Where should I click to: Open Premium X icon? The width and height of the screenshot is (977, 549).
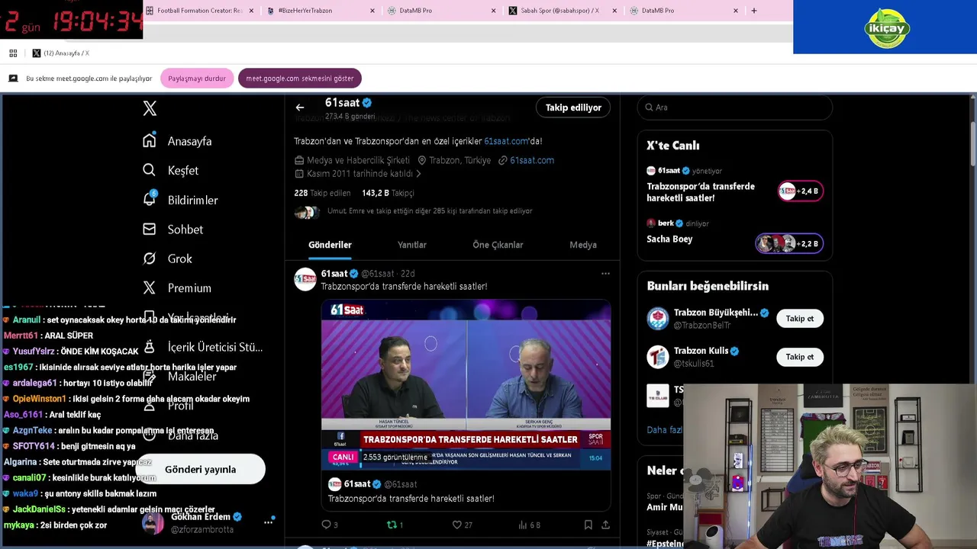tap(150, 287)
